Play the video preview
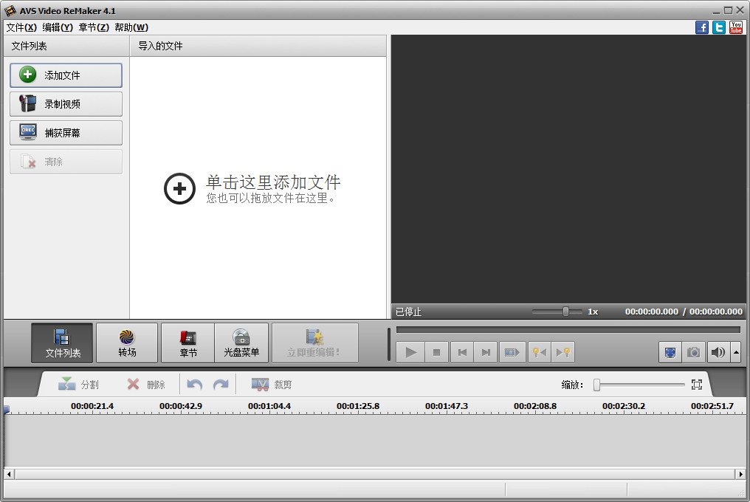The height and width of the screenshot is (502, 750). 410,353
